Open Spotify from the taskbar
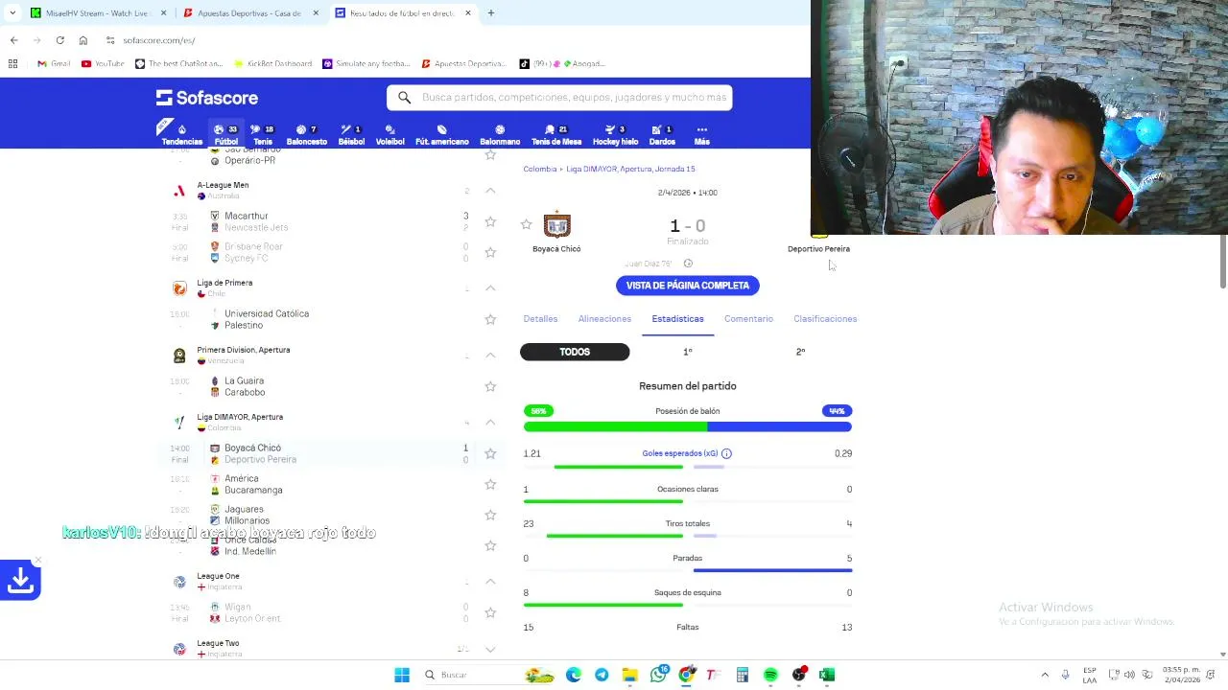Image resolution: width=1228 pixels, height=690 pixels. 770,675
